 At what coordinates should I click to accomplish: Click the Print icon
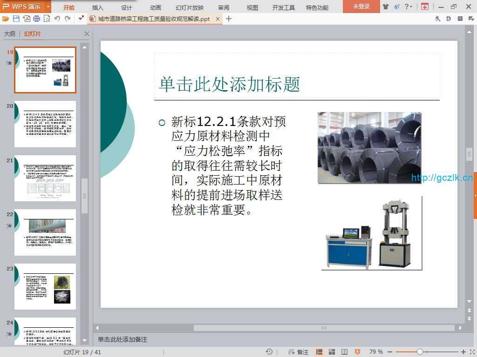click(x=36, y=19)
